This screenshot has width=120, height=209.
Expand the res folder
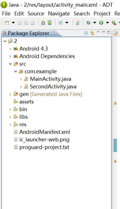(10, 125)
